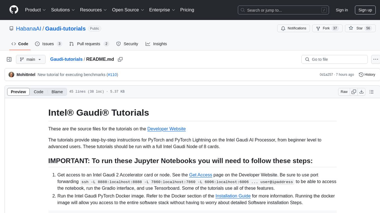Click the Sign up button
The image size is (380, 213).
365,10
